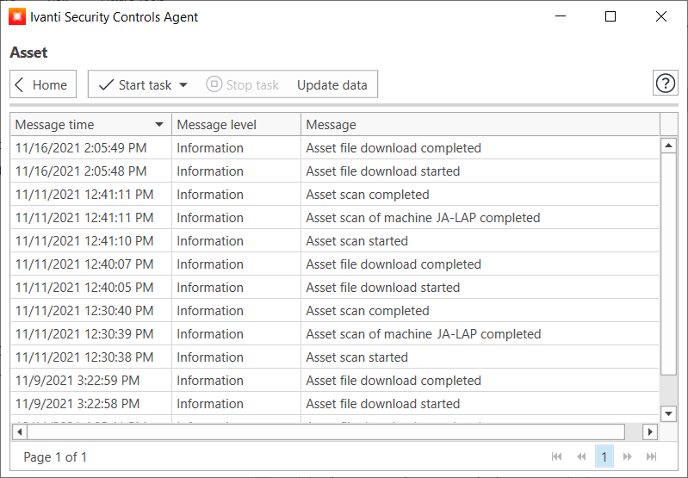Click the vertical scrollbar down arrow

pyautogui.click(x=668, y=413)
